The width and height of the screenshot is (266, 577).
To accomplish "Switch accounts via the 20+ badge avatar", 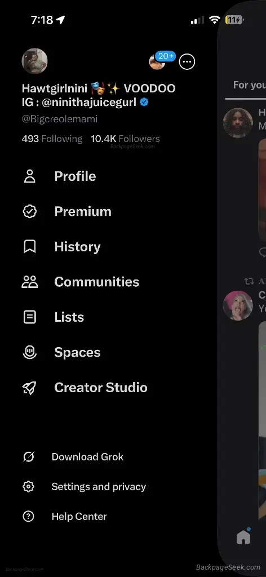I will (157, 61).
